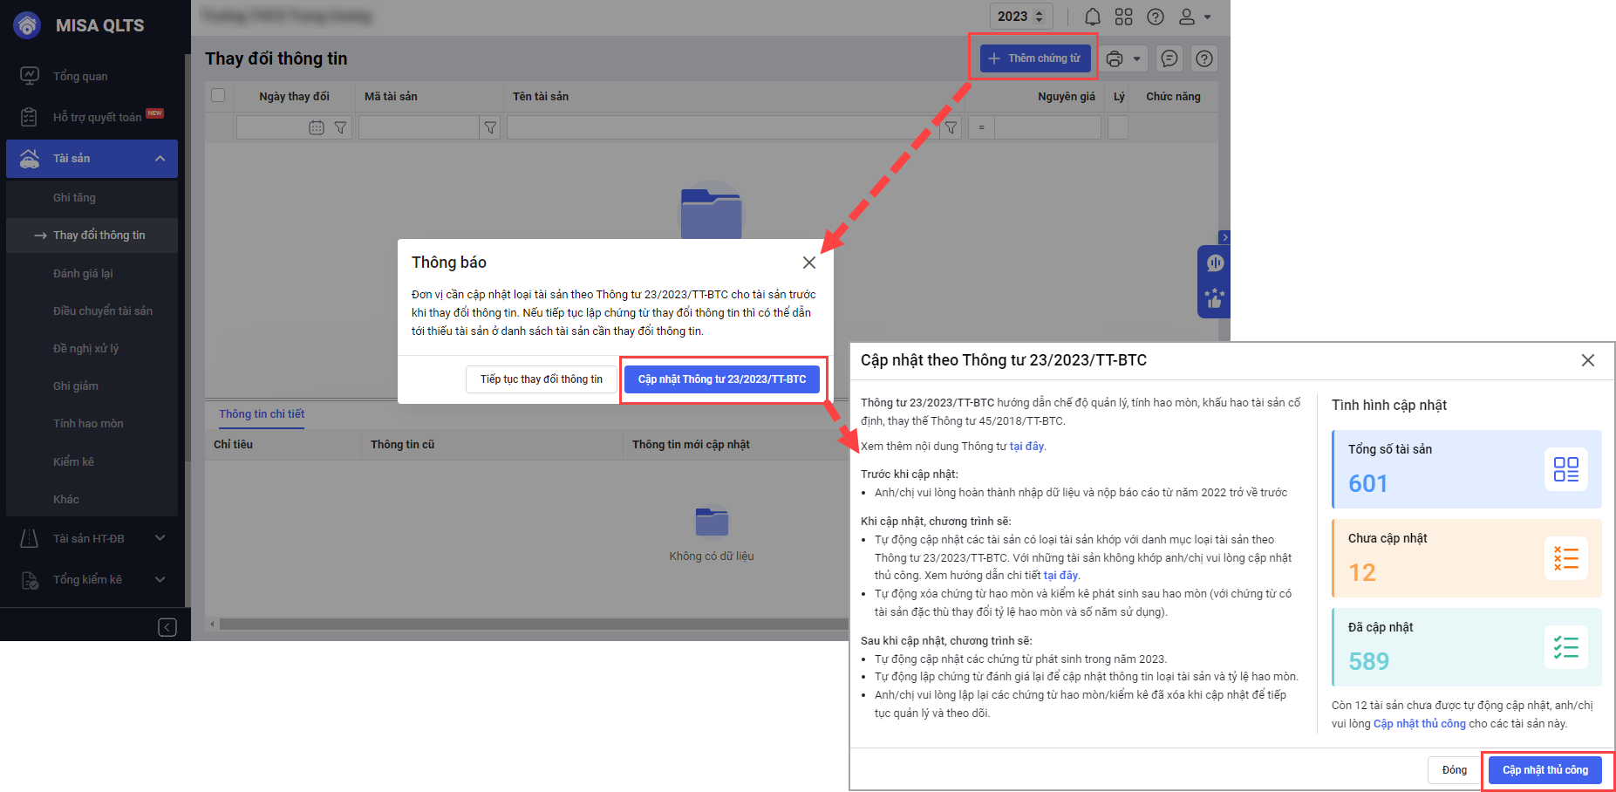Click the horizontal scrollbar under details
The width and height of the screenshot is (1616, 792).
pos(534,625)
